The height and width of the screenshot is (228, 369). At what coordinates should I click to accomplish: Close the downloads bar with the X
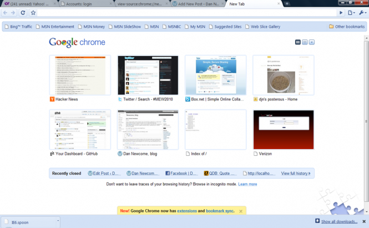pyautogui.click(x=364, y=221)
